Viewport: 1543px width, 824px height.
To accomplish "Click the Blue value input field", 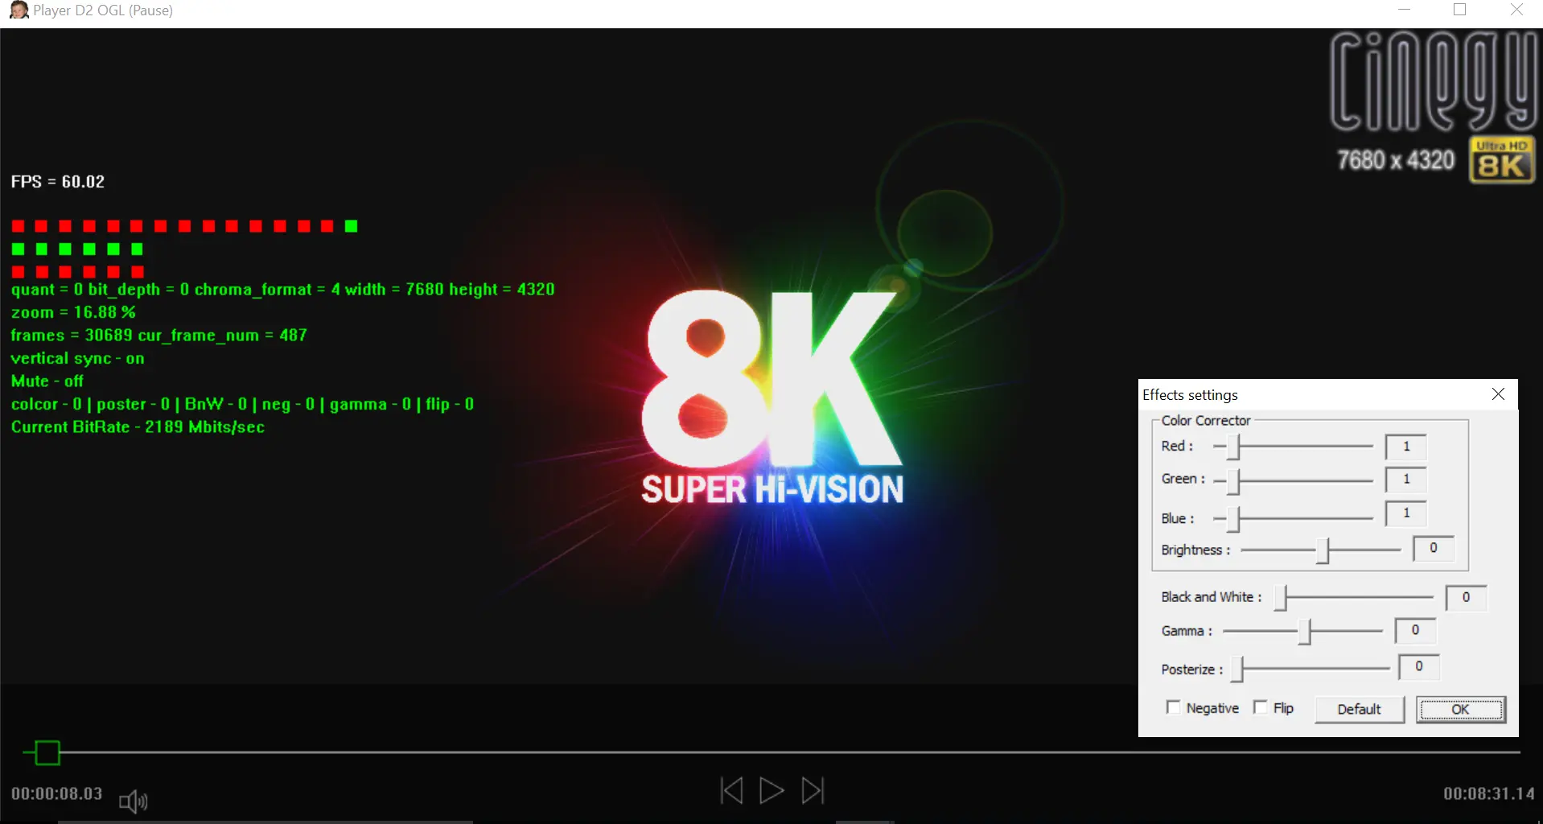I will pos(1405,513).
